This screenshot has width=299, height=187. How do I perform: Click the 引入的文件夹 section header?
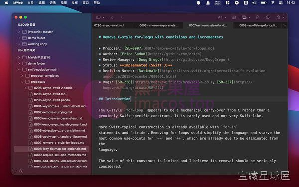[x=26, y=50]
